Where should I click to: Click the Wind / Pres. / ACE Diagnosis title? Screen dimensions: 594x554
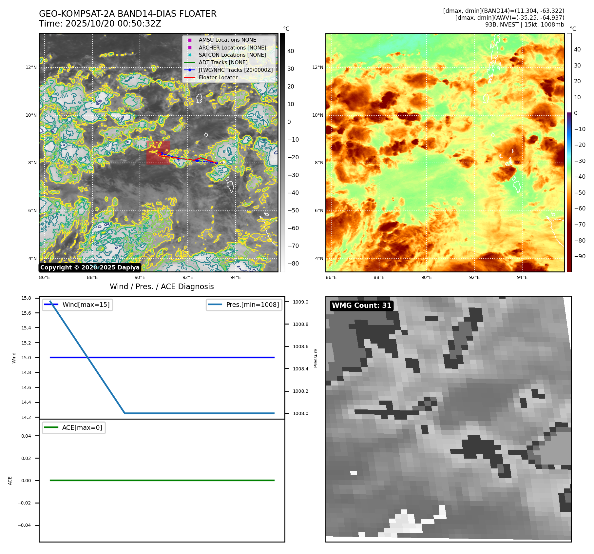(162, 287)
